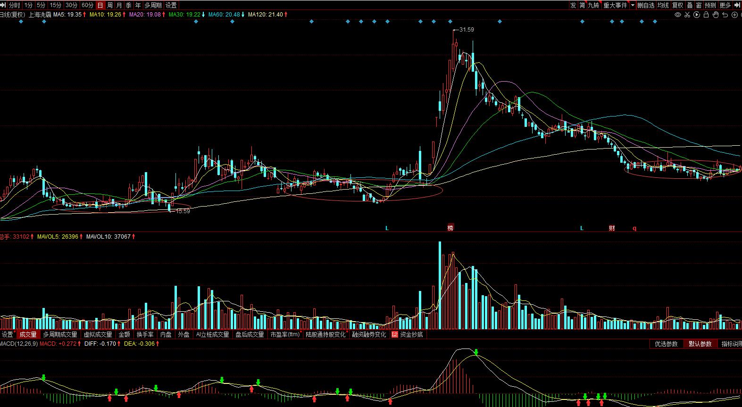Select the hand pan tool icon
The height and width of the screenshot is (407, 742).
(x=715, y=15)
